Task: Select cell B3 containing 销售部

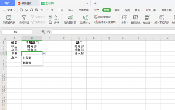Action: pos(32,50)
